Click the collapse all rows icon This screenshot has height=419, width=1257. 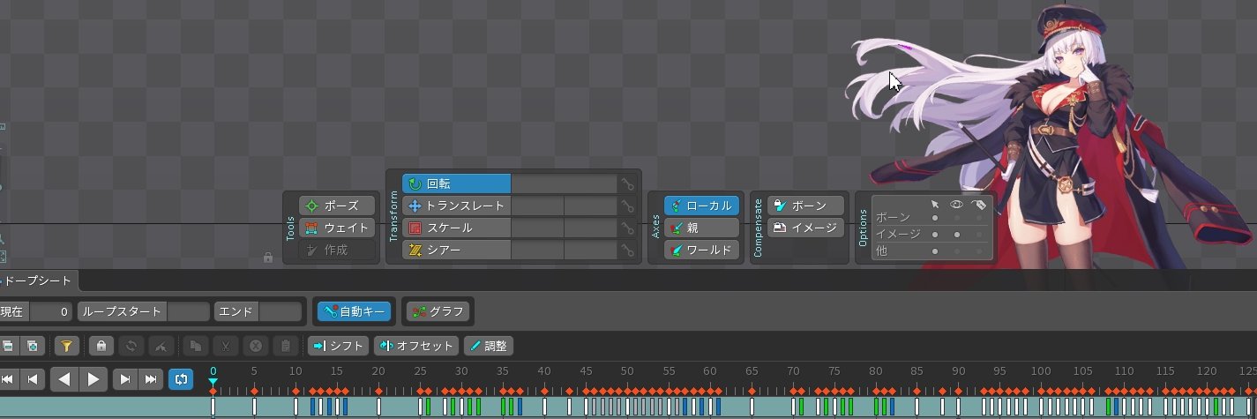click(x=9, y=346)
